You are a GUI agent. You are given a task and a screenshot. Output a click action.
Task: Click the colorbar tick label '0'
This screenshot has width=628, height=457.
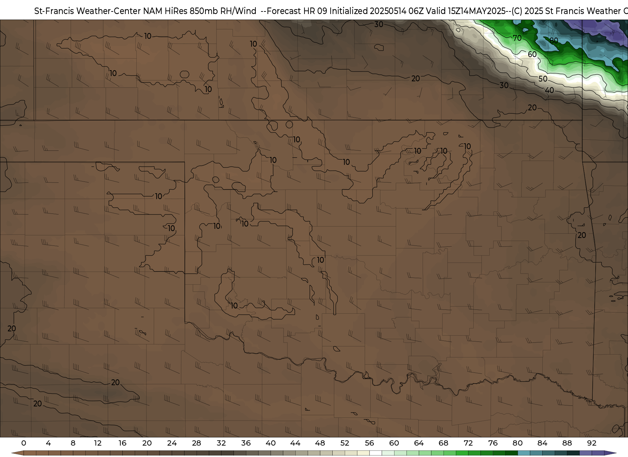coord(24,443)
